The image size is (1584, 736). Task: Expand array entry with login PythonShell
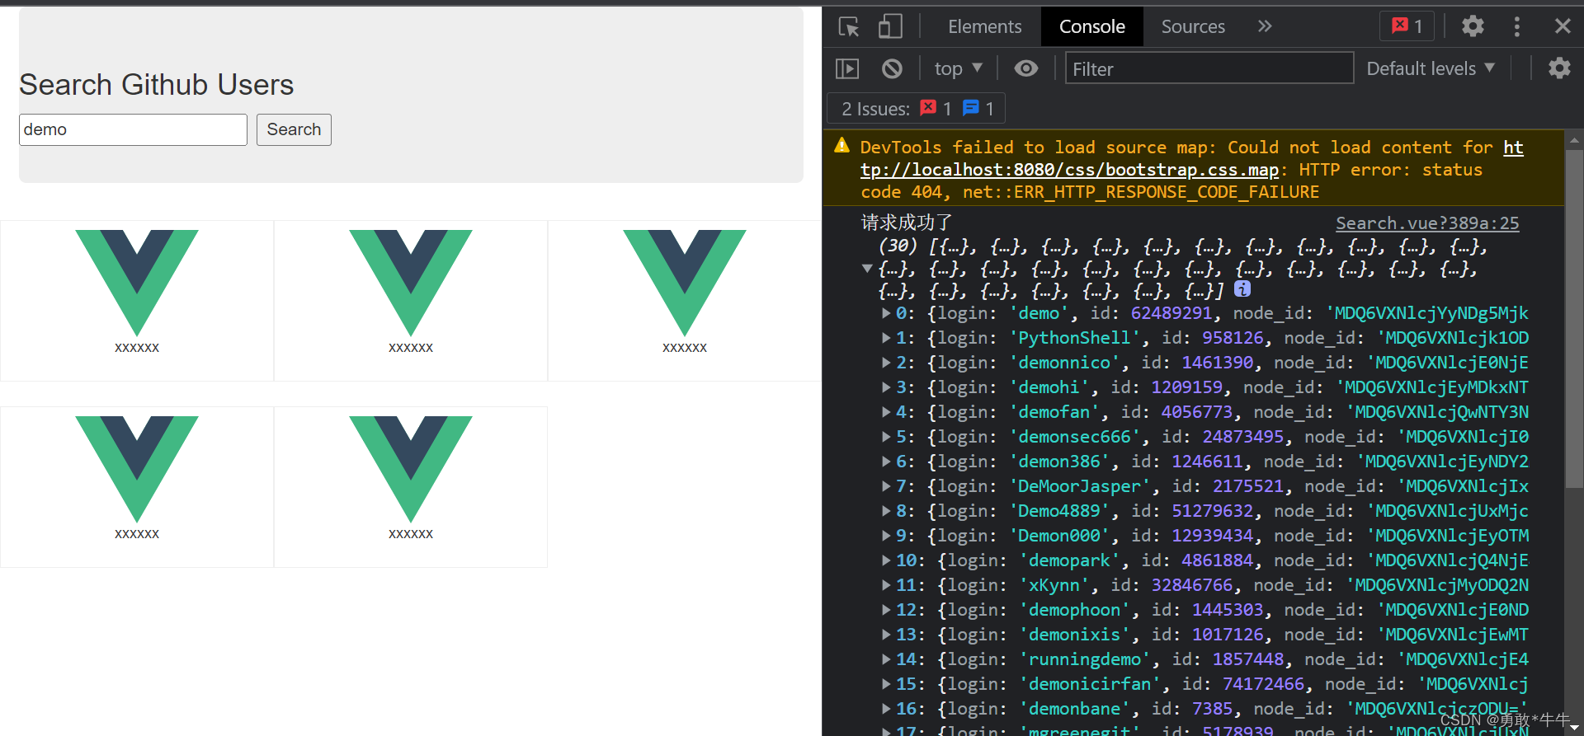click(x=886, y=338)
